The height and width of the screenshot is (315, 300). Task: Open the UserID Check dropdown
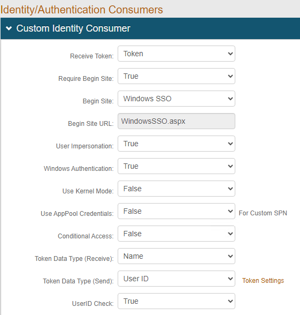176,301
